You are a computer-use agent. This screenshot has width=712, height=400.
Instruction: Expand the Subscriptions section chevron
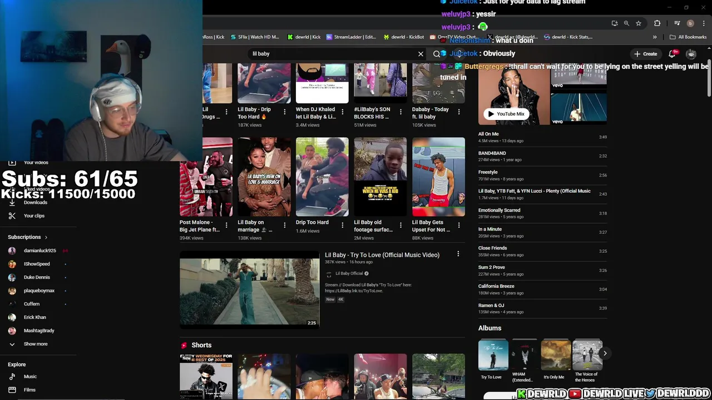pos(46,237)
